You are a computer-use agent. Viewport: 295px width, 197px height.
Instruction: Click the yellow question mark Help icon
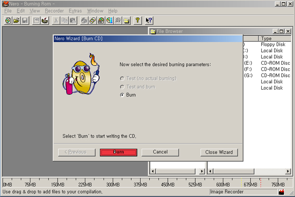[x=138, y=20]
